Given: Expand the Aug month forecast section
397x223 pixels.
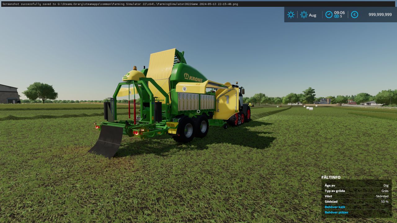Looking at the screenshot, I should [313, 15].
